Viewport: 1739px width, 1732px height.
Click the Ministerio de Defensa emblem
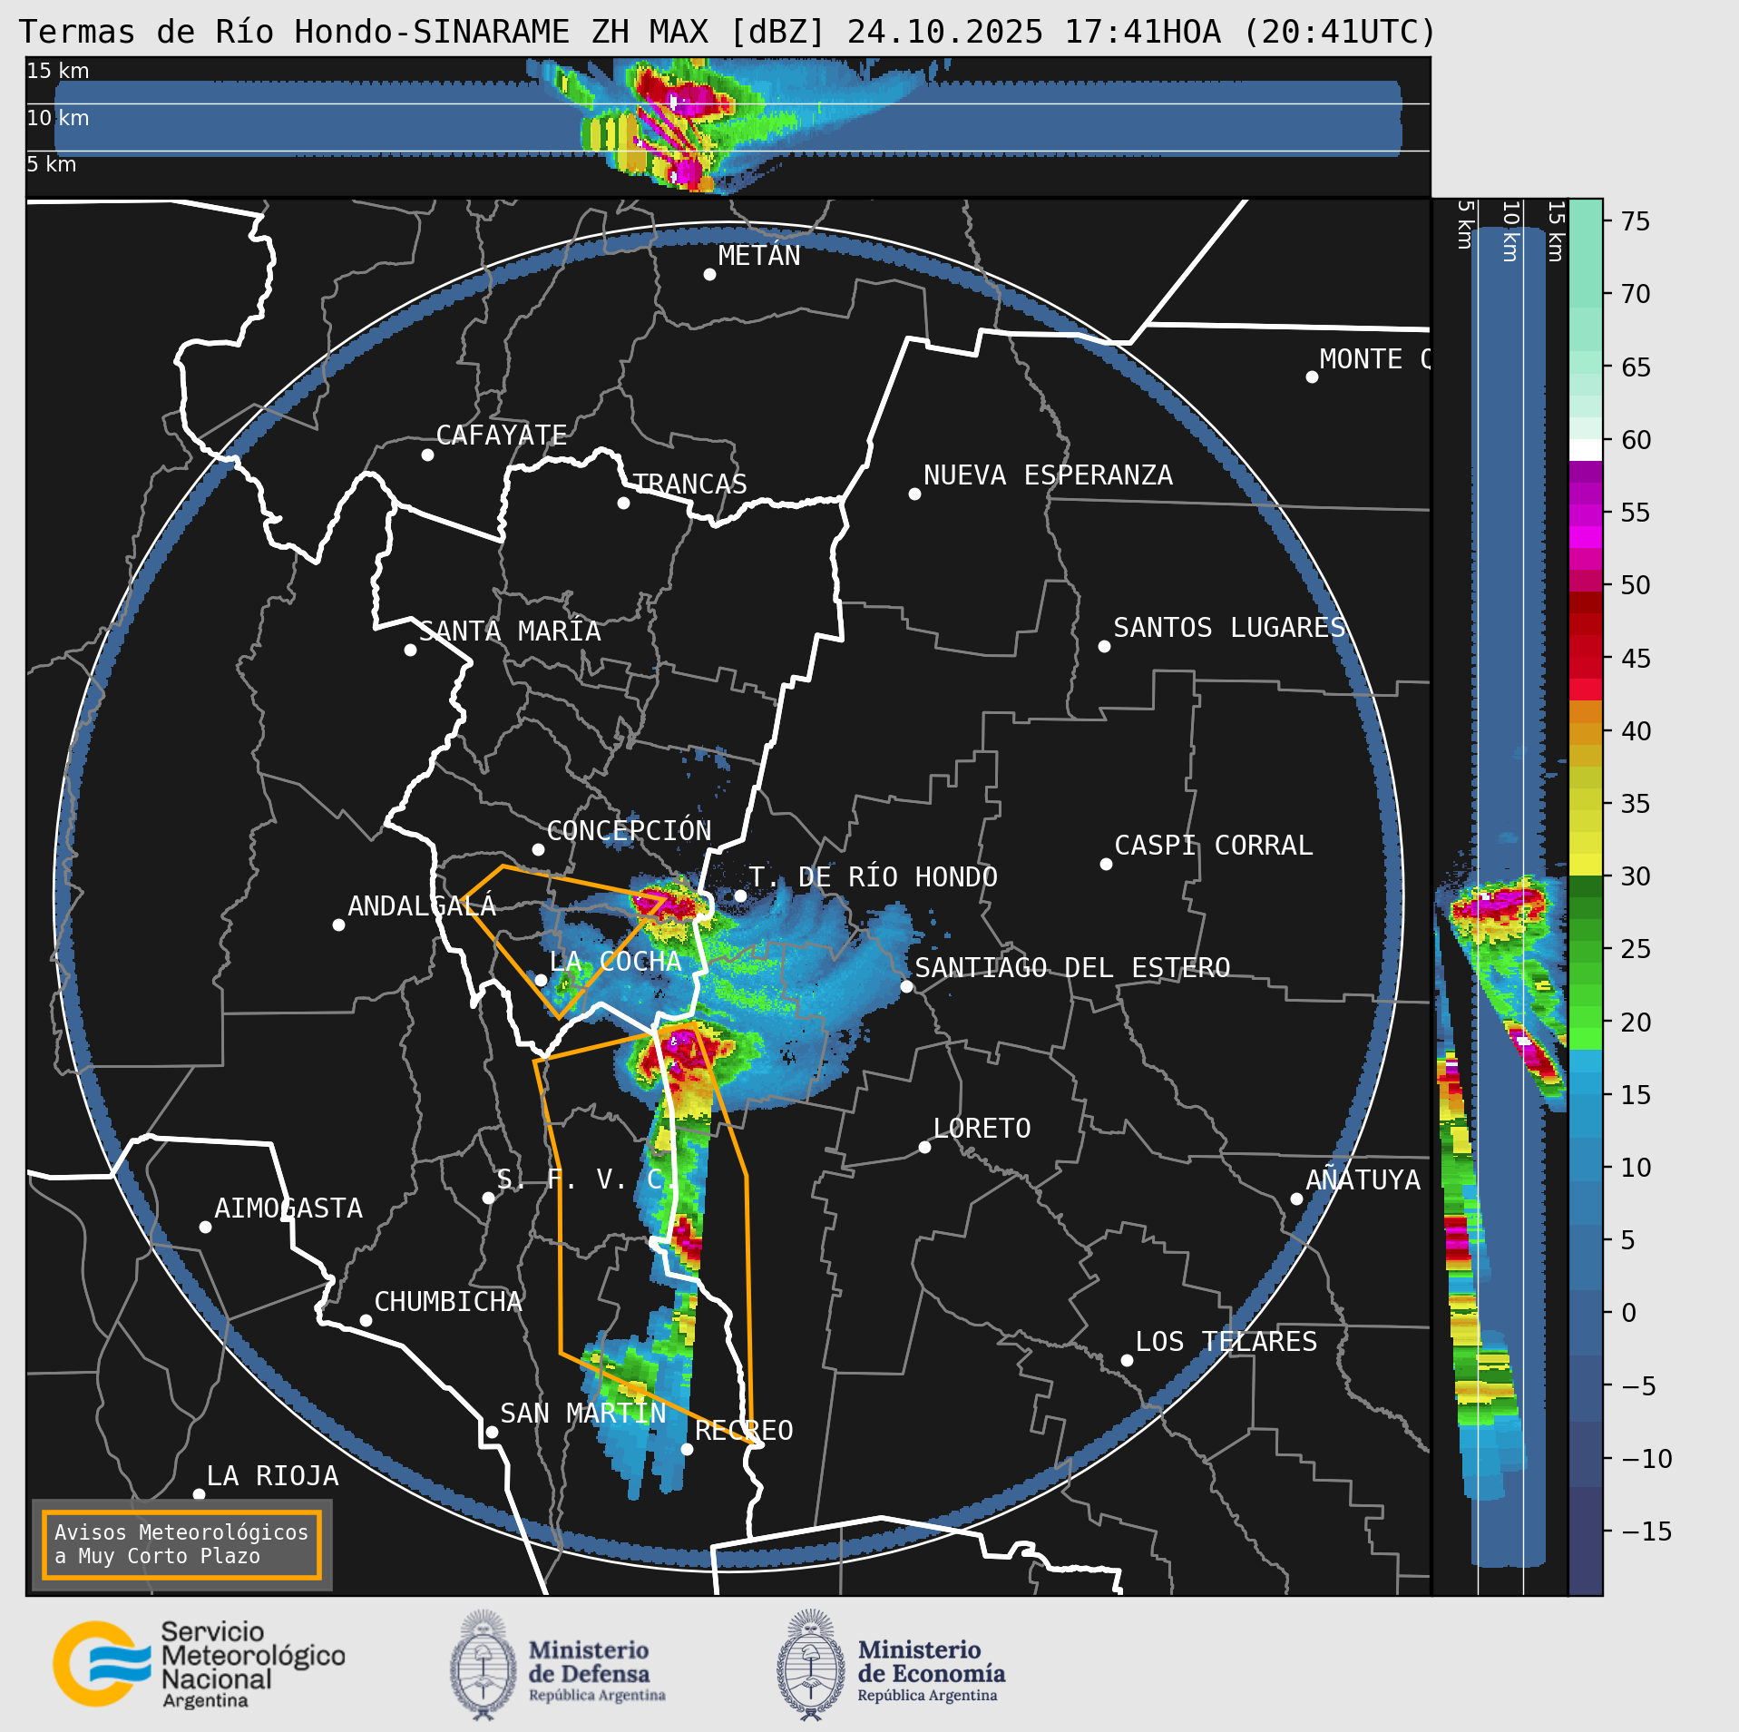click(483, 1666)
